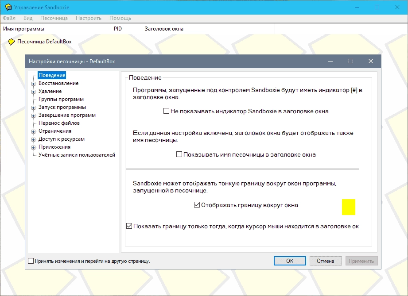Select Доступ к ресурсам label in tree
Image resolution: width=408 pixels, height=296 pixels.
tap(62, 139)
